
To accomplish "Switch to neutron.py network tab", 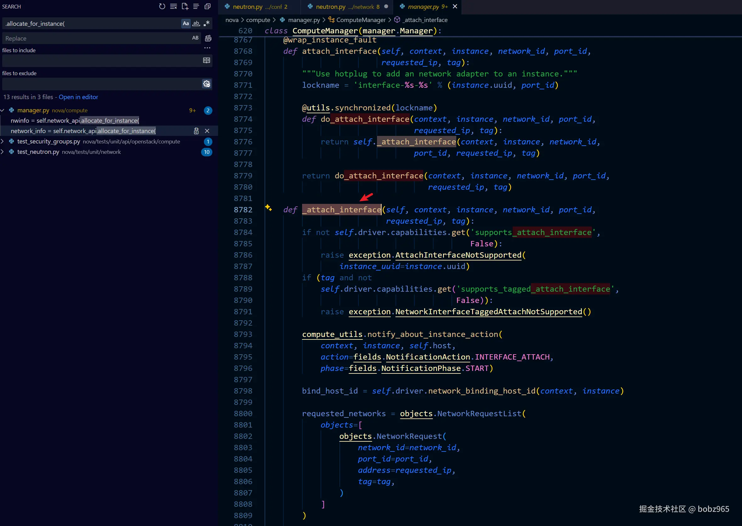I will 344,7.
